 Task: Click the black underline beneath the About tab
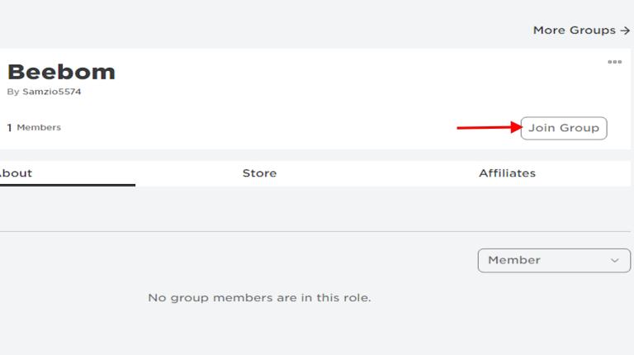[x=66, y=185]
